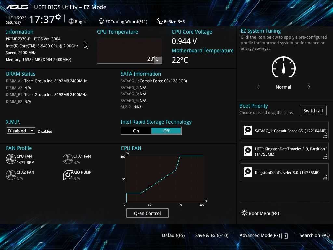Click the globe language icon
The width and height of the screenshot is (333, 250).
click(x=71, y=21)
